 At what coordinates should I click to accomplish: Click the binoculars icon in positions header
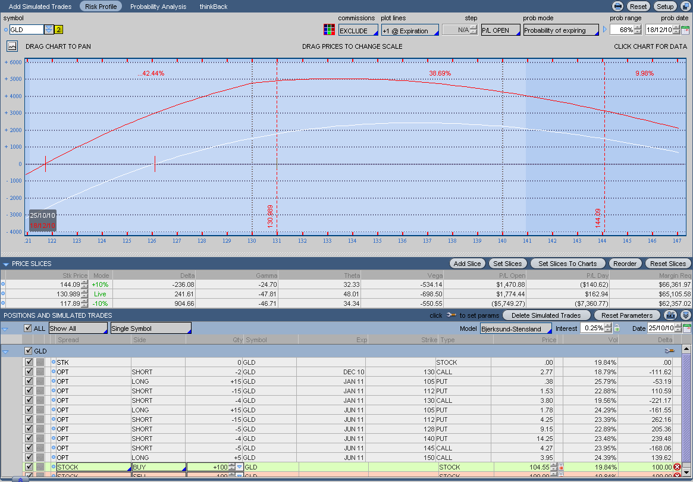[671, 315]
